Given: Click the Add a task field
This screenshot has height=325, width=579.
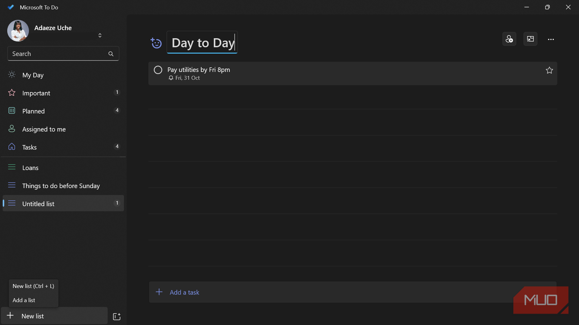Looking at the screenshot, I should click(353, 292).
